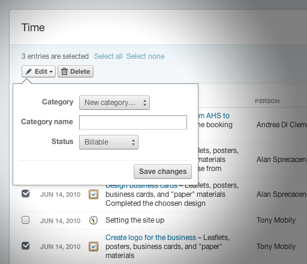The height and width of the screenshot is (264, 307).
Task: Click the Select none link
Action: pyautogui.click(x=146, y=56)
